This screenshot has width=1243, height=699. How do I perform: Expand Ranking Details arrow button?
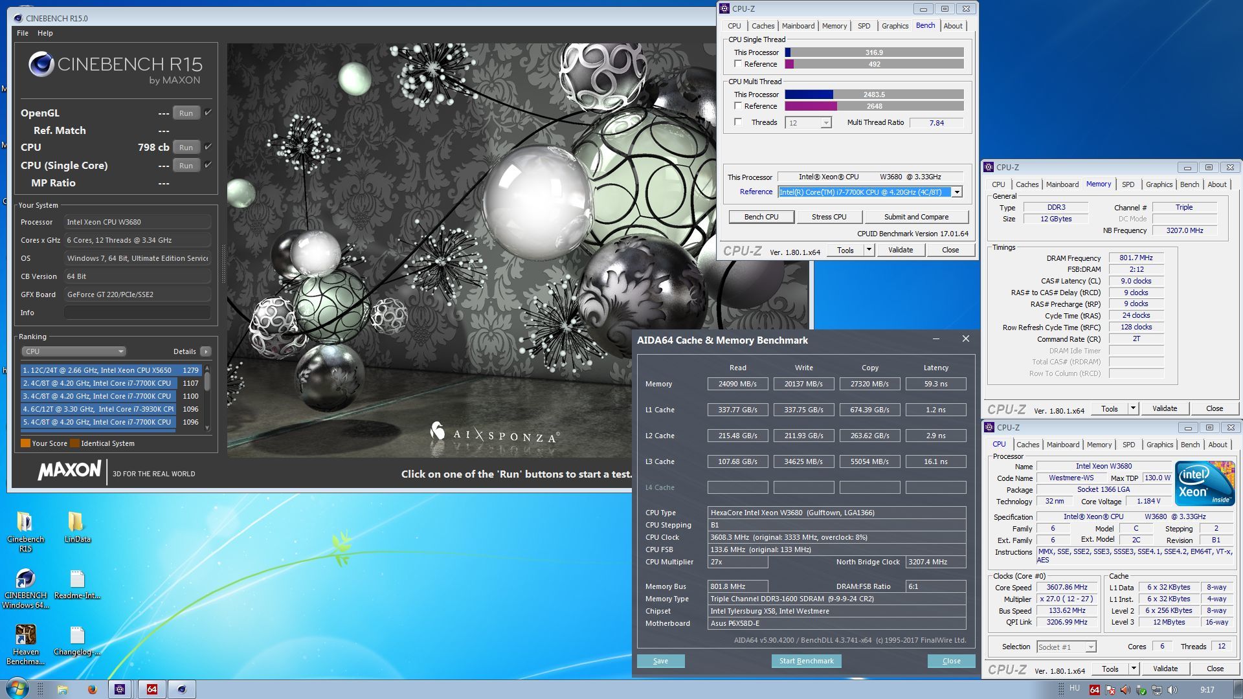point(206,351)
